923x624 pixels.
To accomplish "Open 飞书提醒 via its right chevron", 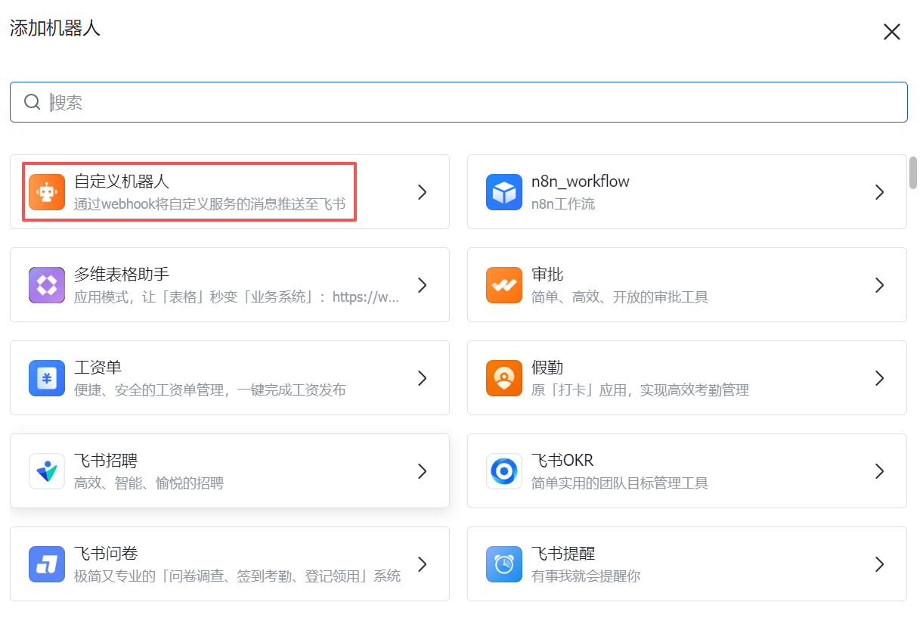I will pyautogui.click(x=879, y=564).
